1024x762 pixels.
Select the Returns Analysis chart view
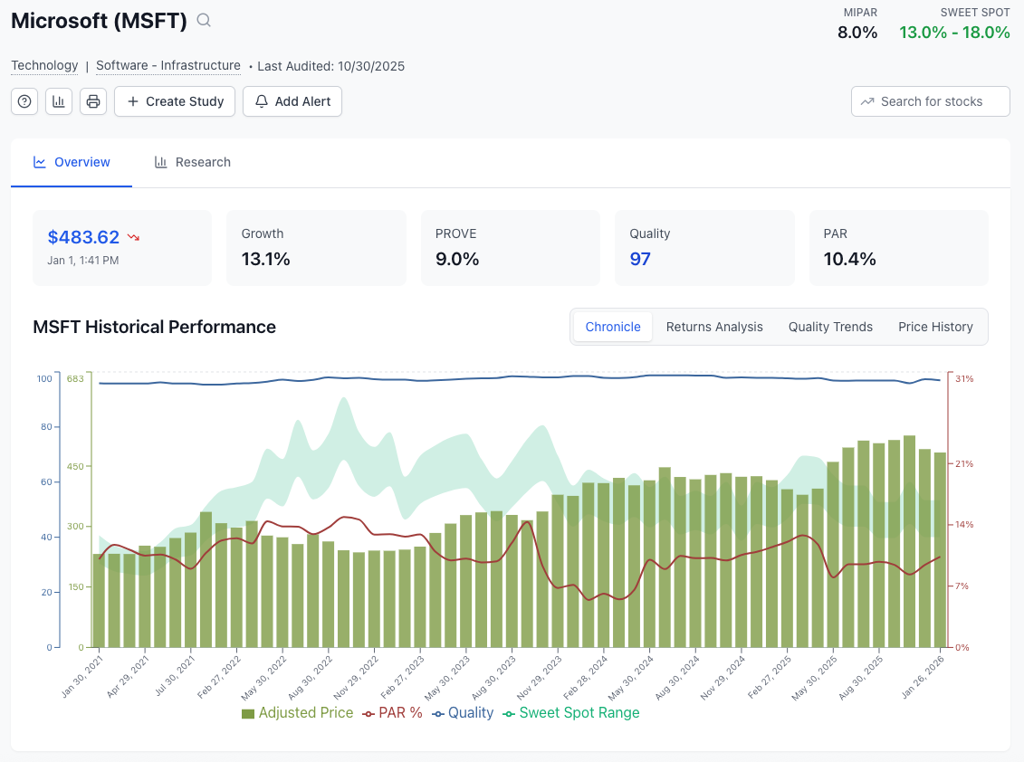click(x=713, y=327)
